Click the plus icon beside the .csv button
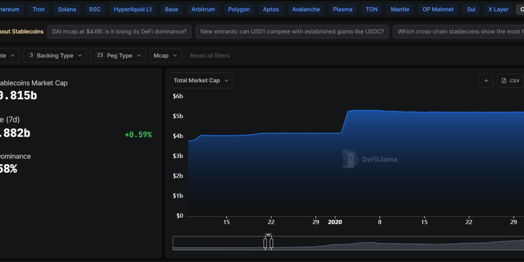Image resolution: width=524 pixels, height=262 pixels. (486, 81)
